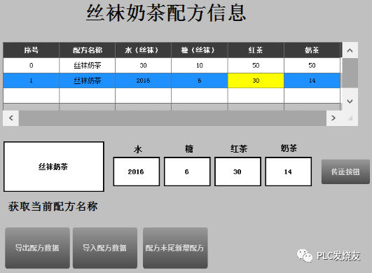Click row 0 奶茶 cell showing 50
This screenshot has width=372, height=273.
point(312,65)
